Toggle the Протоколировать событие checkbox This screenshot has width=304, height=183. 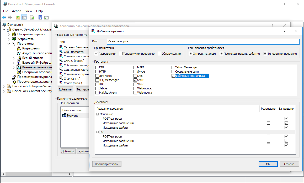(221, 54)
